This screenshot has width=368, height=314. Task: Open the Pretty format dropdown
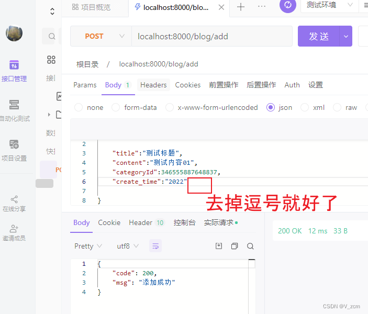88,246
